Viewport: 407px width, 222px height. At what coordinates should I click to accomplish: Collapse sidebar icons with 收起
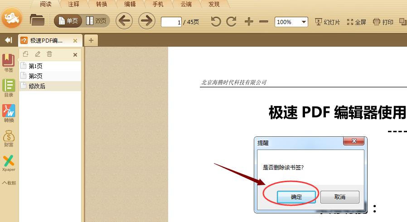tap(9, 183)
